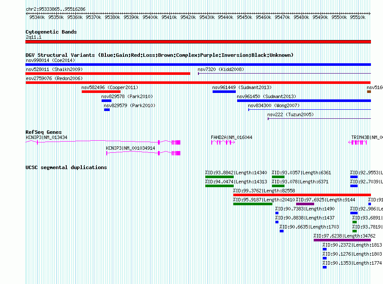This screenshot has height=284, width=383.
Task: Click UCSC segmental duplications track title
Action: (x=66, y=167)
